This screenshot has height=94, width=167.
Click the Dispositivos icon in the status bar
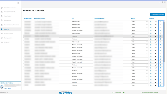pos(113,93)
